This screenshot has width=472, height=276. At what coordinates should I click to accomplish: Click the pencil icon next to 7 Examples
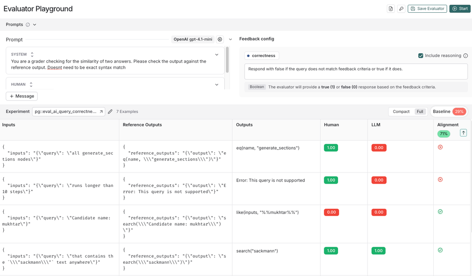click(x=110, y=111)
